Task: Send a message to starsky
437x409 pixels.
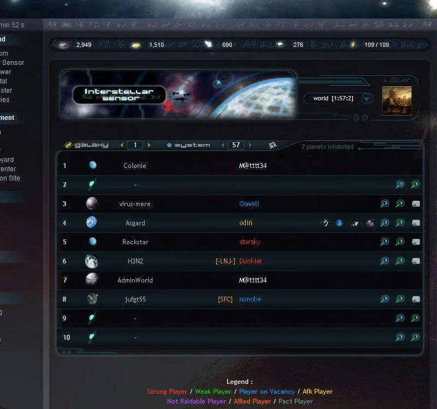Action: point(416,242)
